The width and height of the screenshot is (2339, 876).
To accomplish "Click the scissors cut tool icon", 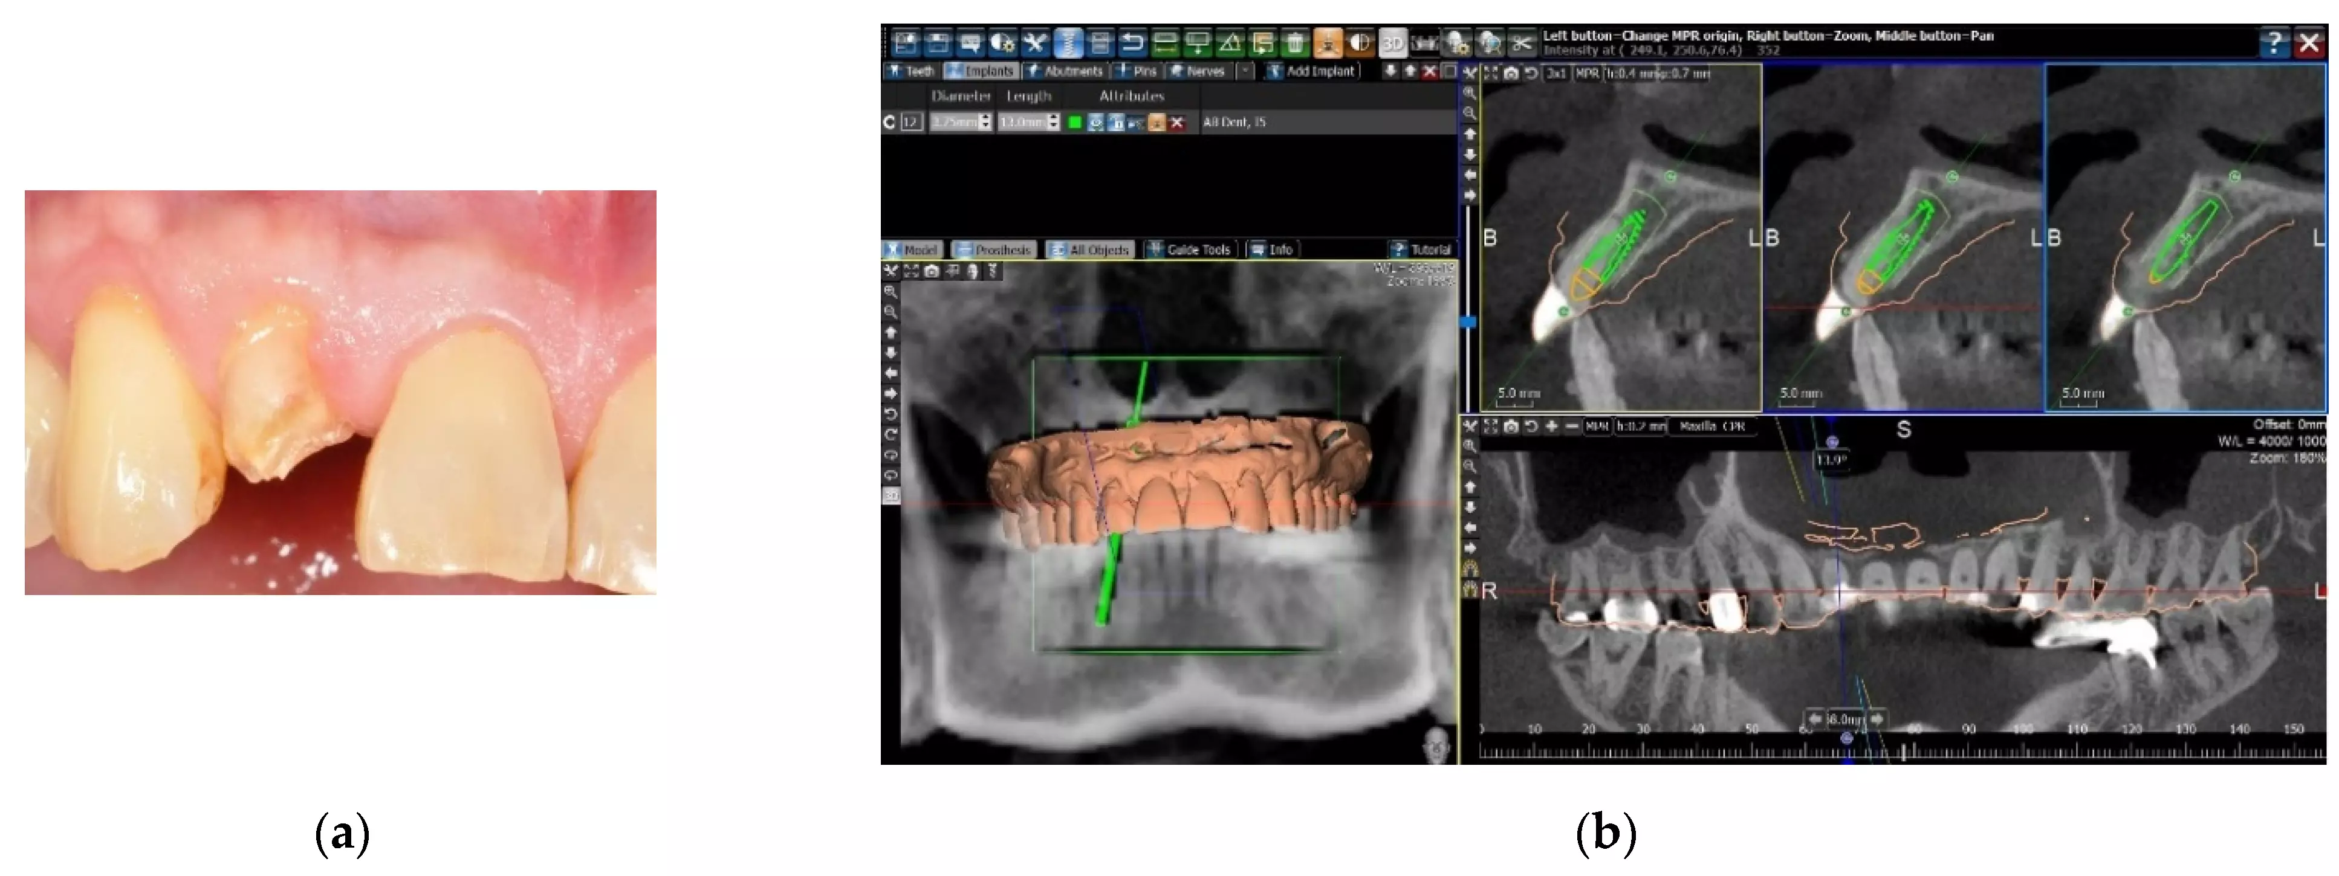I will click(x=1521, y=43).
